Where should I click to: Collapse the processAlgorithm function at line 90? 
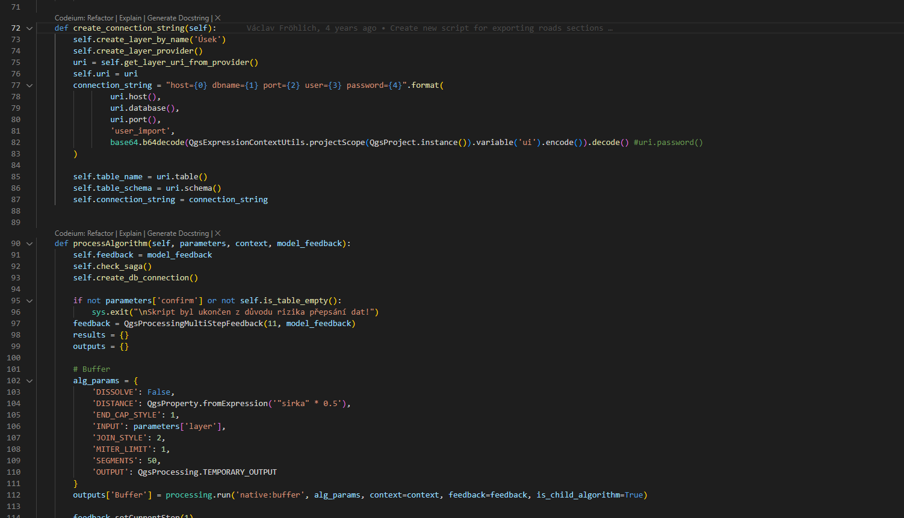click(29, 244)
